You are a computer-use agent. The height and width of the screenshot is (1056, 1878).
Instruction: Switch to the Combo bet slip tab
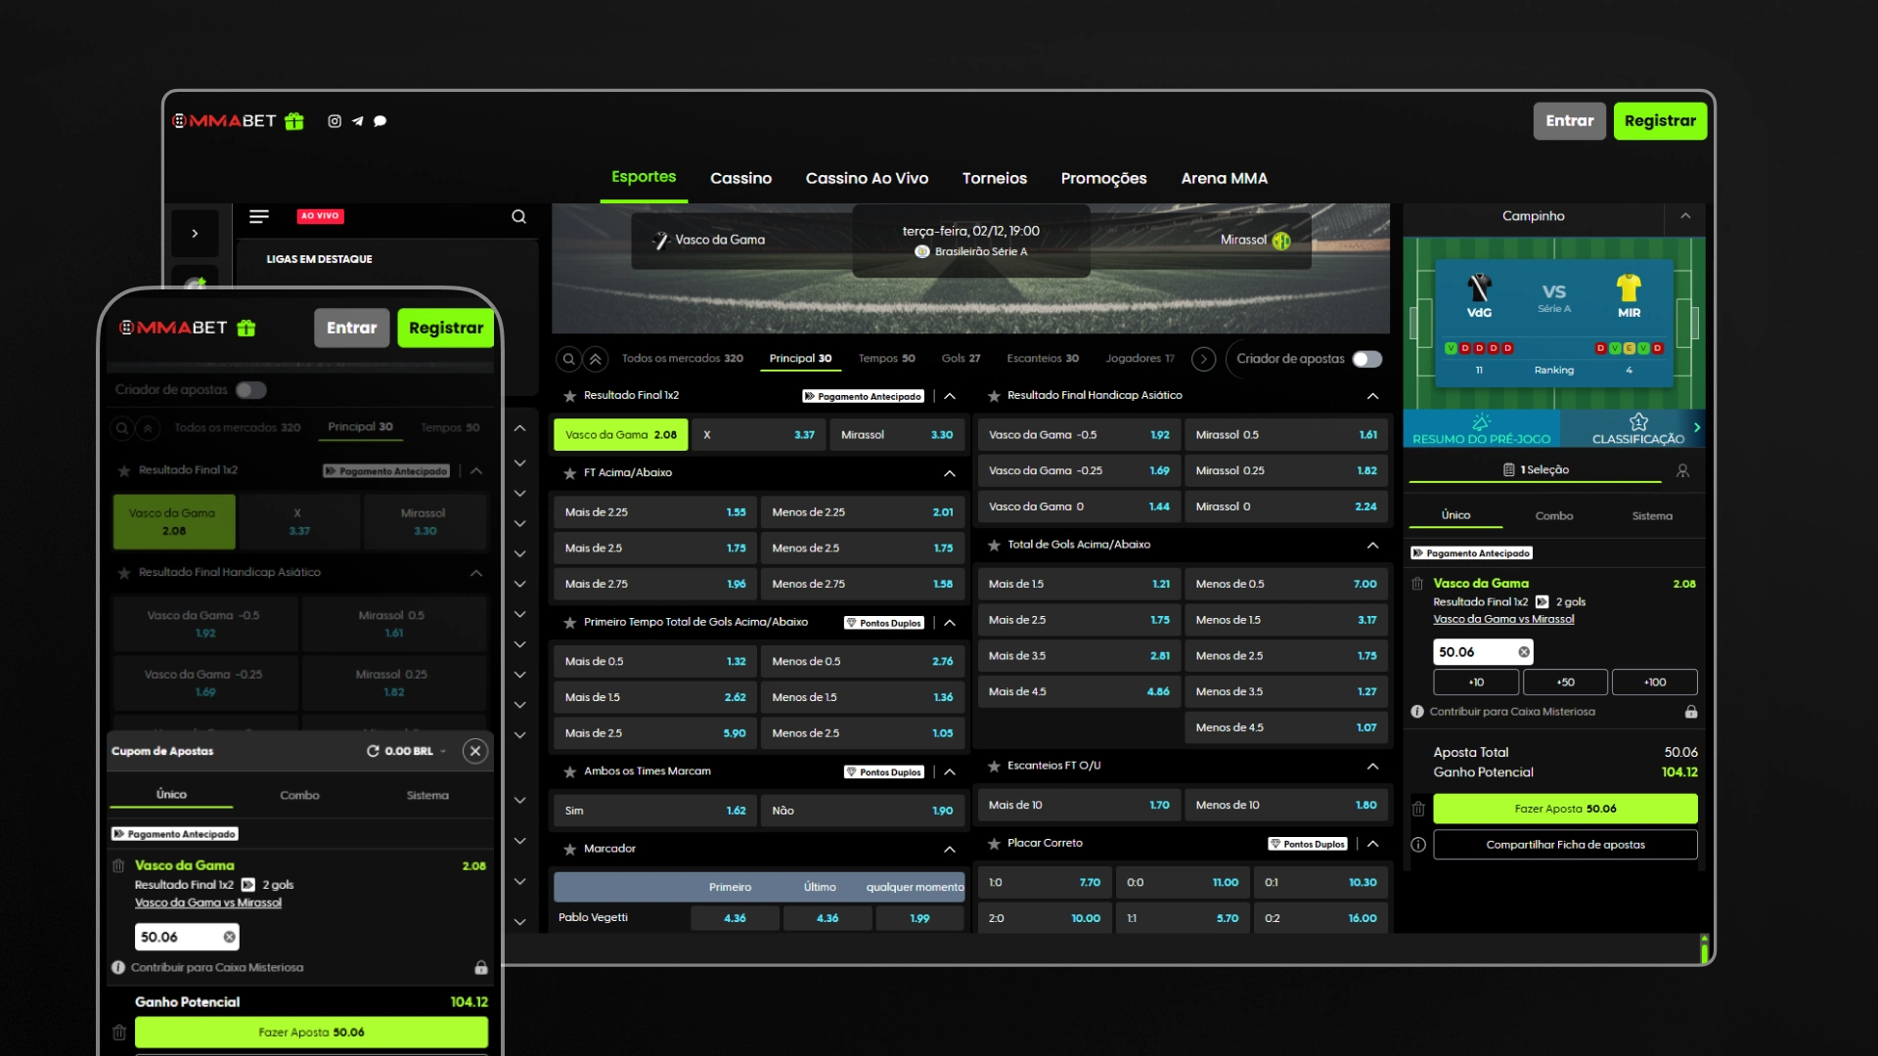pyautogui.click(x=1554, y=515)
